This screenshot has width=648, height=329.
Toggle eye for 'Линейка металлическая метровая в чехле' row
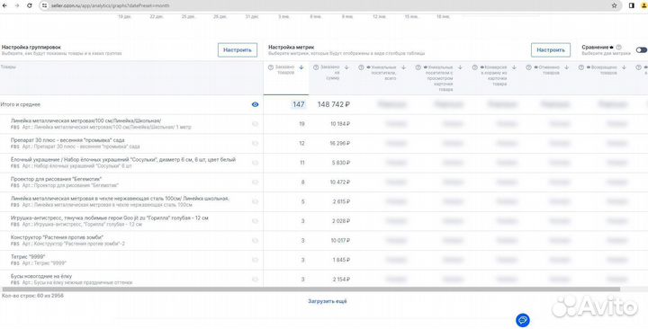coord(255,201)
